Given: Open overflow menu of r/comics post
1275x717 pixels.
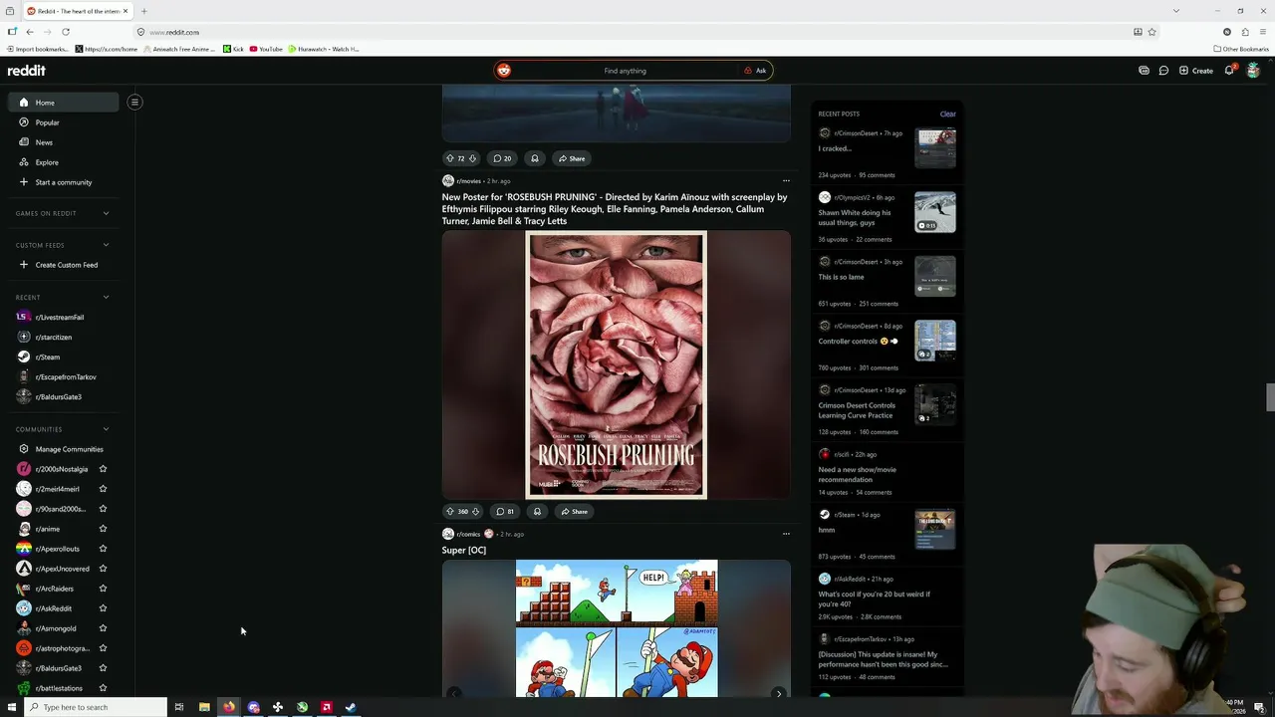Looking at the screenshot, I should (786, 534).
